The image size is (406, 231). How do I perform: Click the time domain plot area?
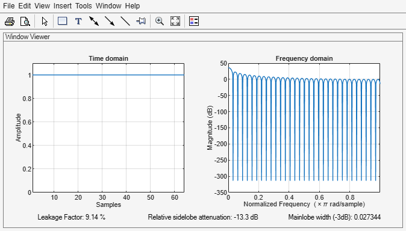[108, 128]
